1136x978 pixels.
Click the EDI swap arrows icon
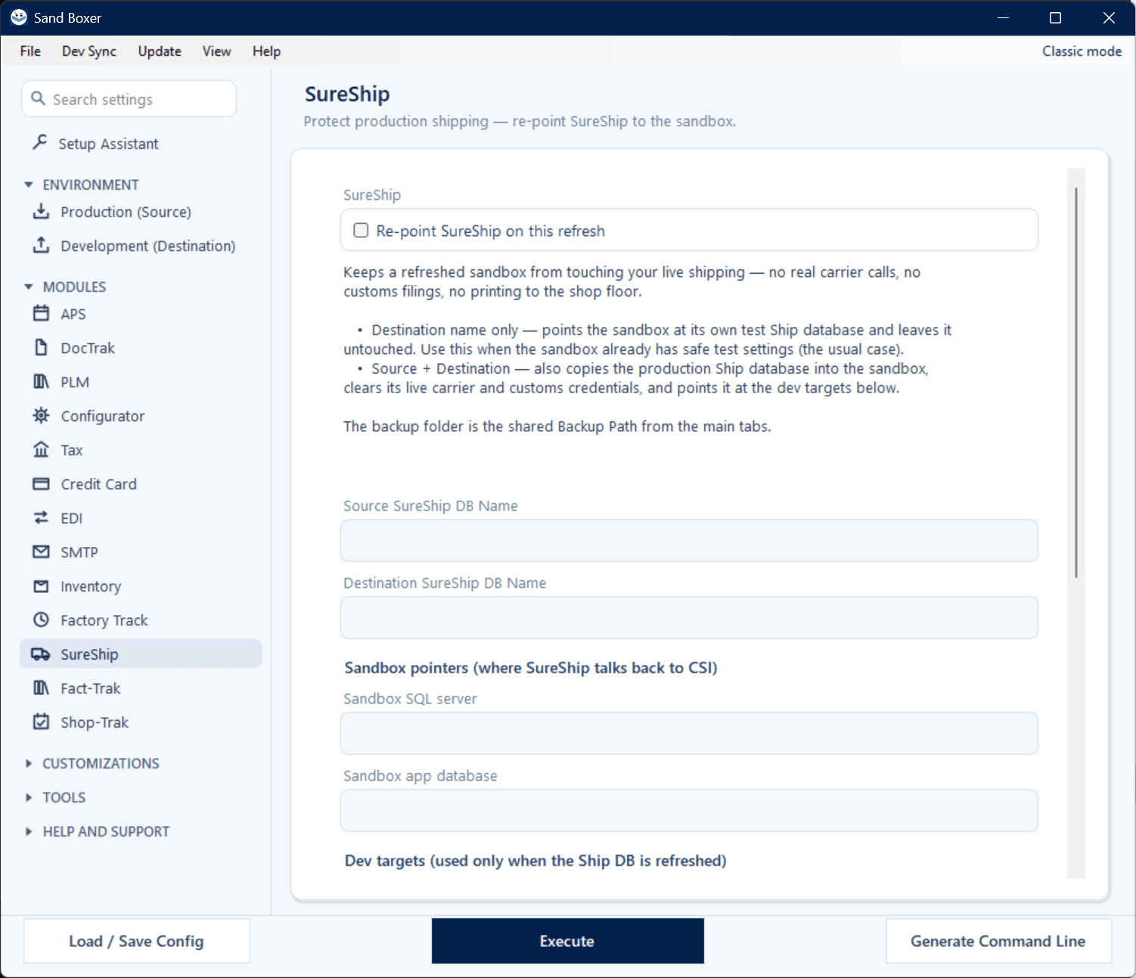(x=42, y=517)
